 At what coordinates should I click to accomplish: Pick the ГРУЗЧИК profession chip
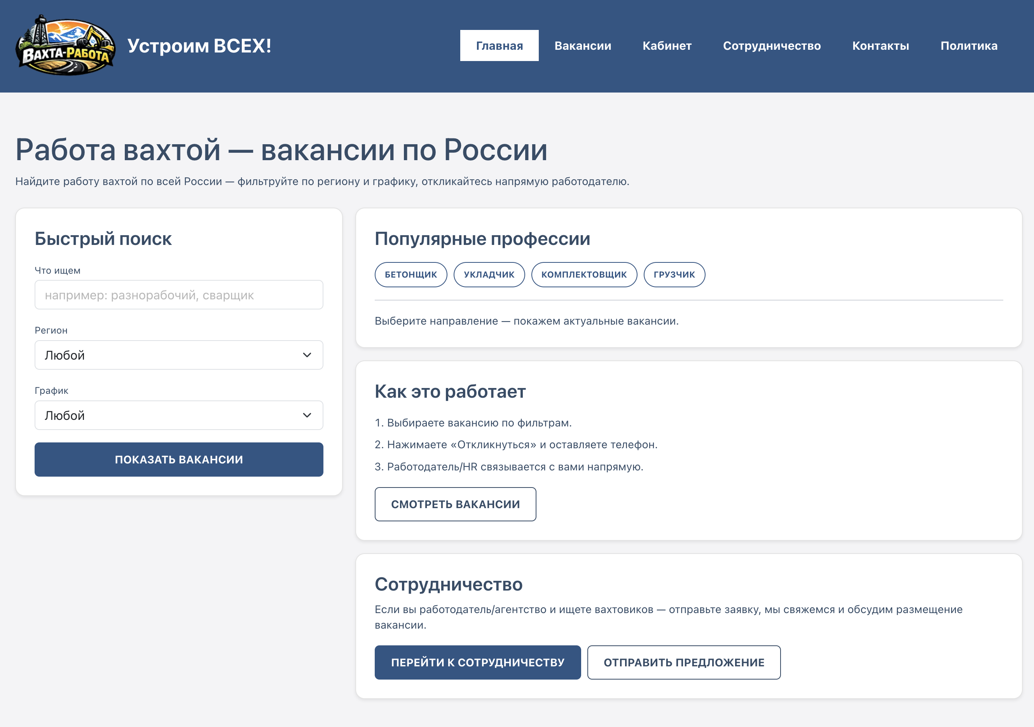(x=674, y=274)
